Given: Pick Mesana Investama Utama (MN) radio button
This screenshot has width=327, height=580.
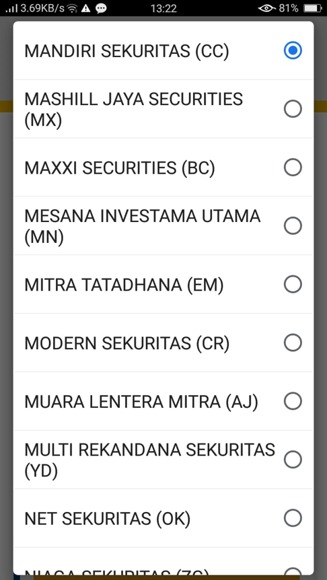Looking at the screenshot, I should click(x=293, y=225).
